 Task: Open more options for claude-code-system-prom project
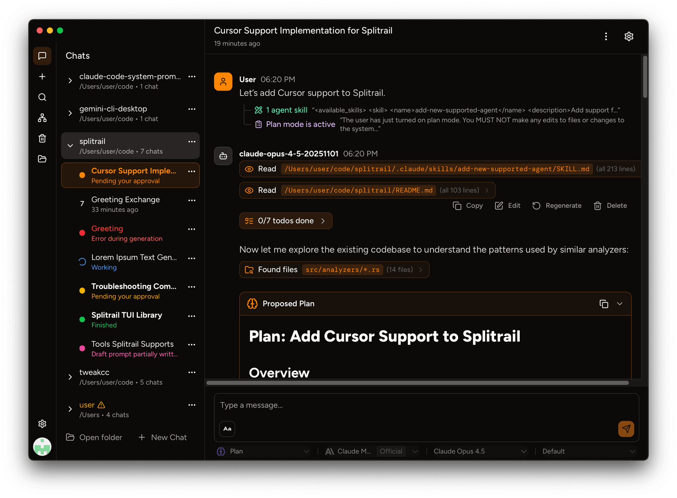192,76
